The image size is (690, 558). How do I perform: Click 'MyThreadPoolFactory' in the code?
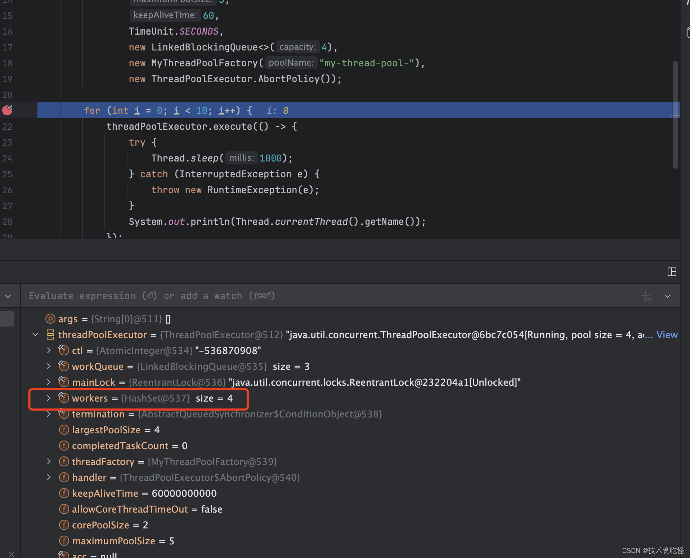click(x=205, y=63)
